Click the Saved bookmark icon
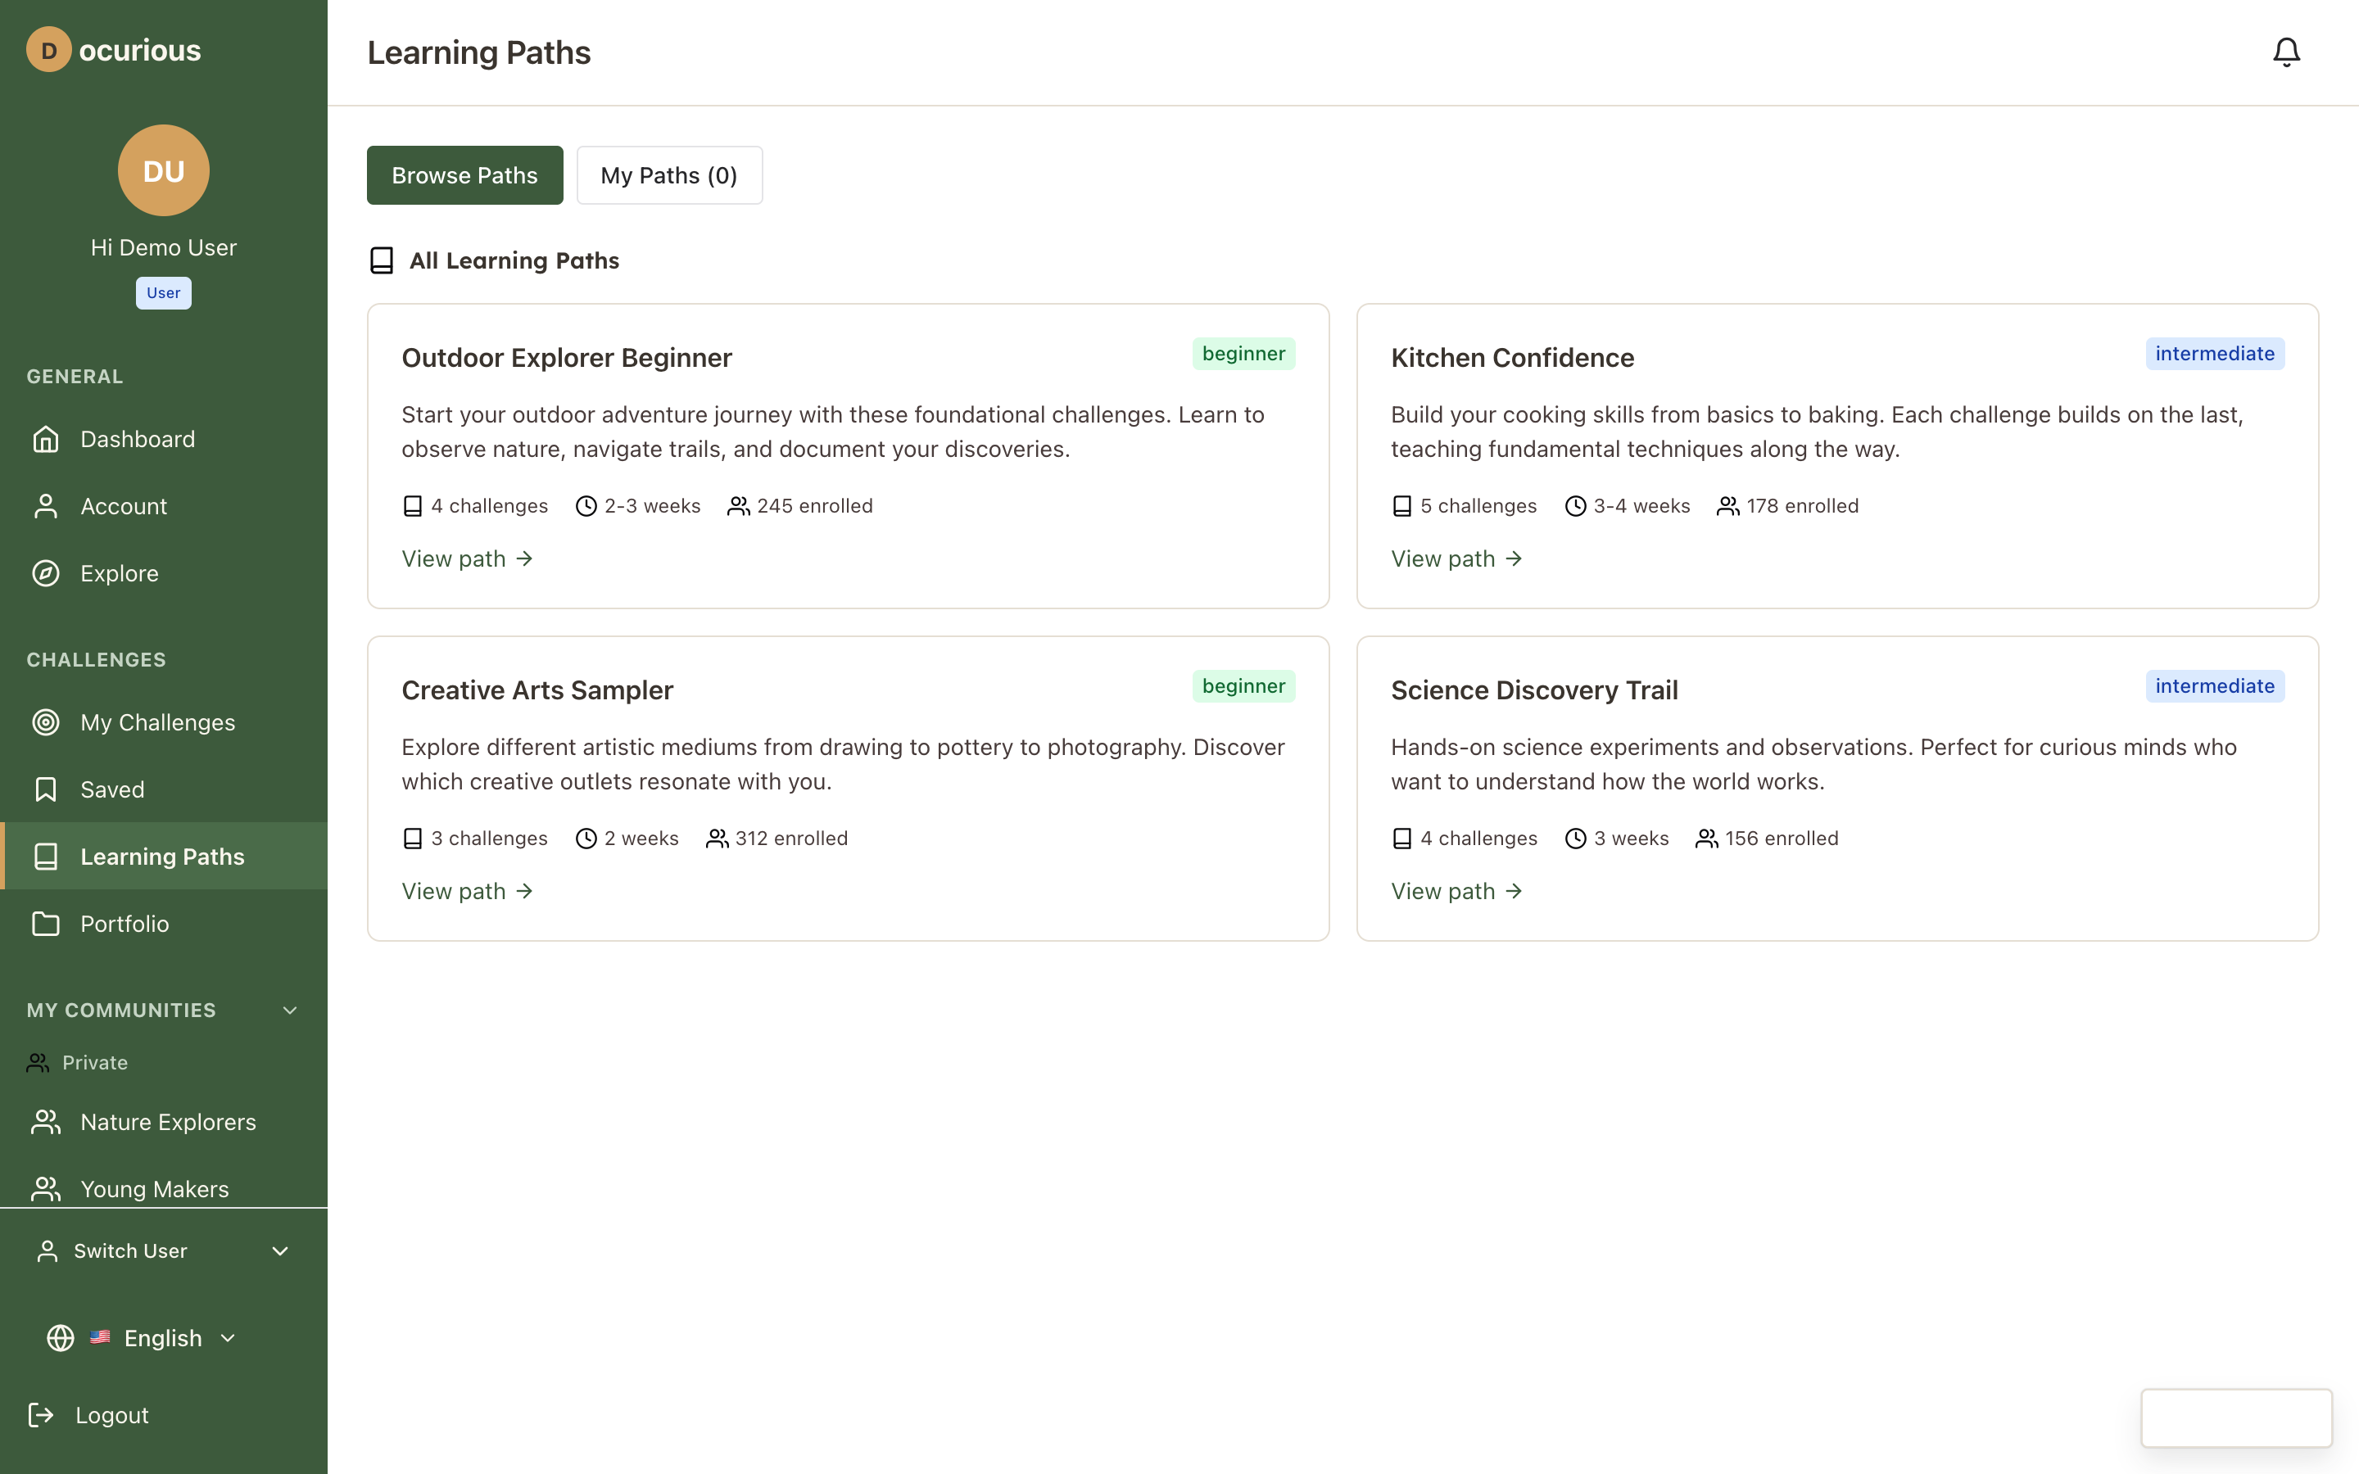The image size is (2359, 1474). click(x=46, y=789)
